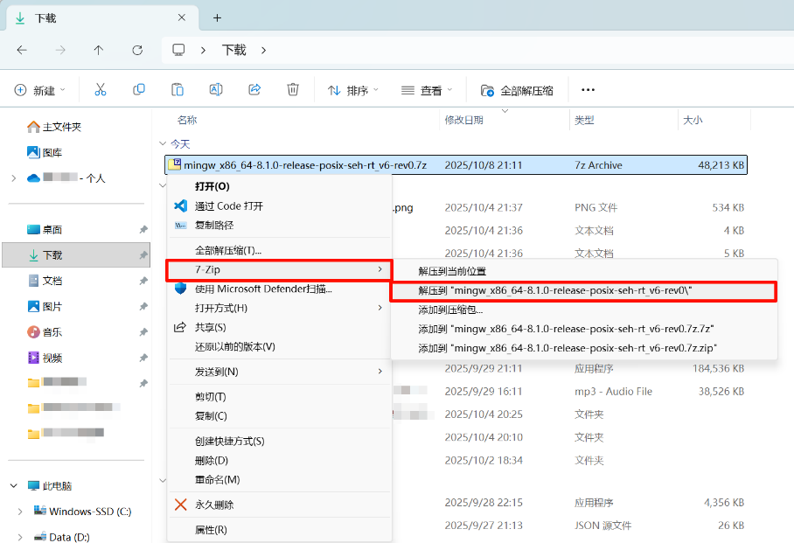Click the Paste clipboard icon in toolbar

(x=178, y=90)
